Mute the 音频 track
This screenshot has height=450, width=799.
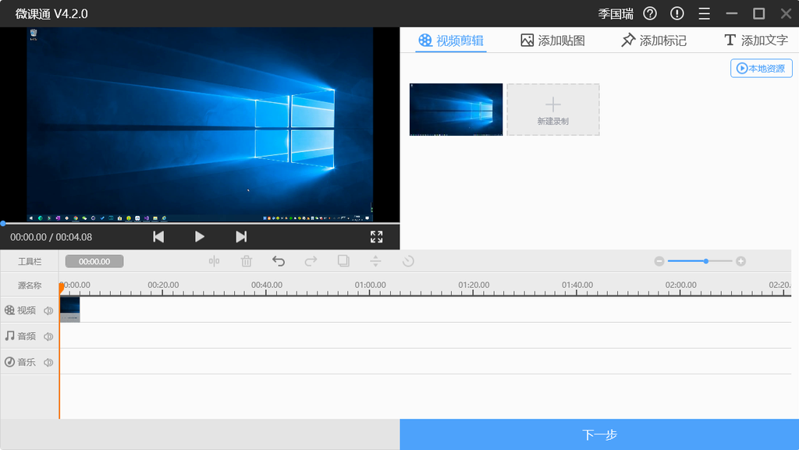[x=48, y=336]
